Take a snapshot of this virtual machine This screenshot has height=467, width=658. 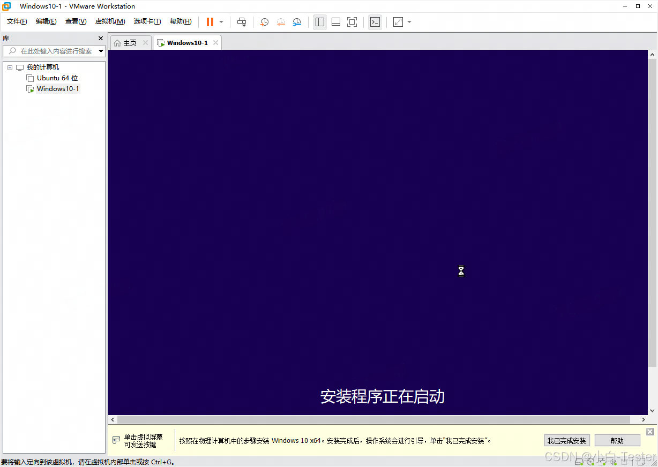click(x=265, y=22)
